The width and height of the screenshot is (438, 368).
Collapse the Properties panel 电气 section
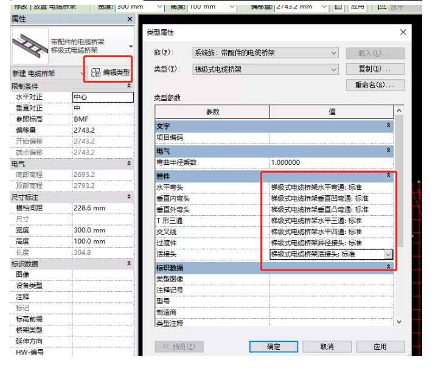(x=129, y=164)
